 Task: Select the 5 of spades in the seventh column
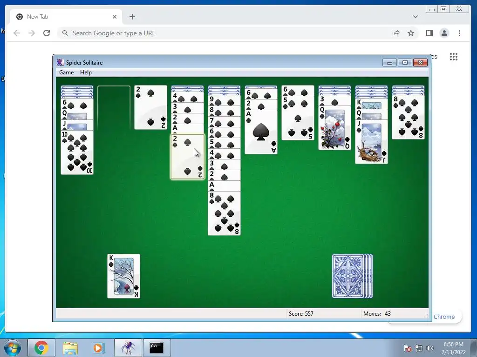point(298,118)
